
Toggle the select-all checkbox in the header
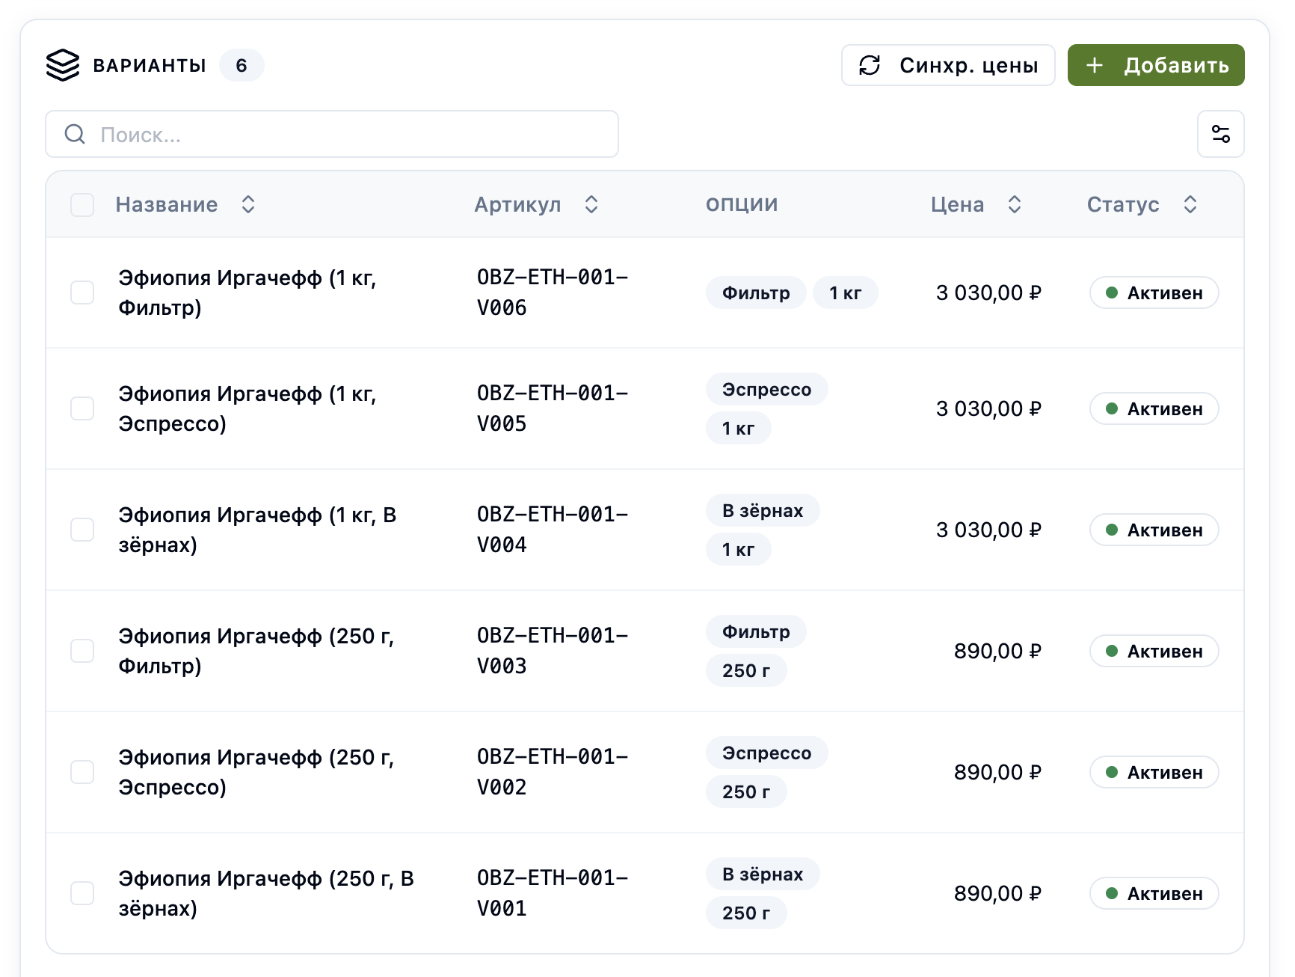pos(82,204)
